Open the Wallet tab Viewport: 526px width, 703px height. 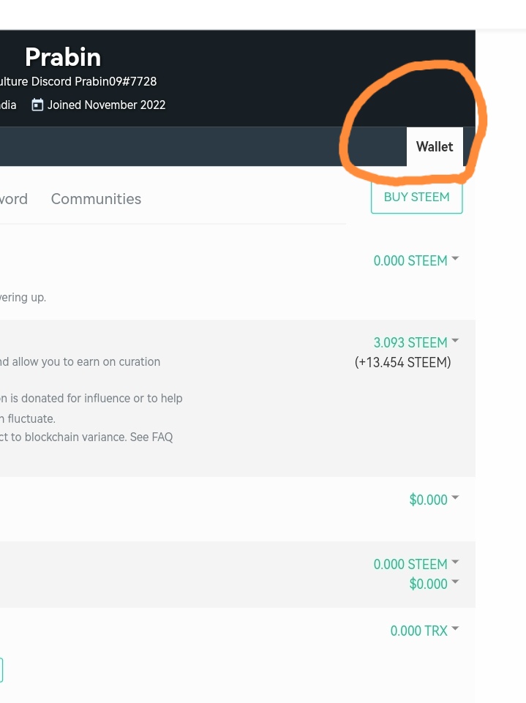point(435,146)
